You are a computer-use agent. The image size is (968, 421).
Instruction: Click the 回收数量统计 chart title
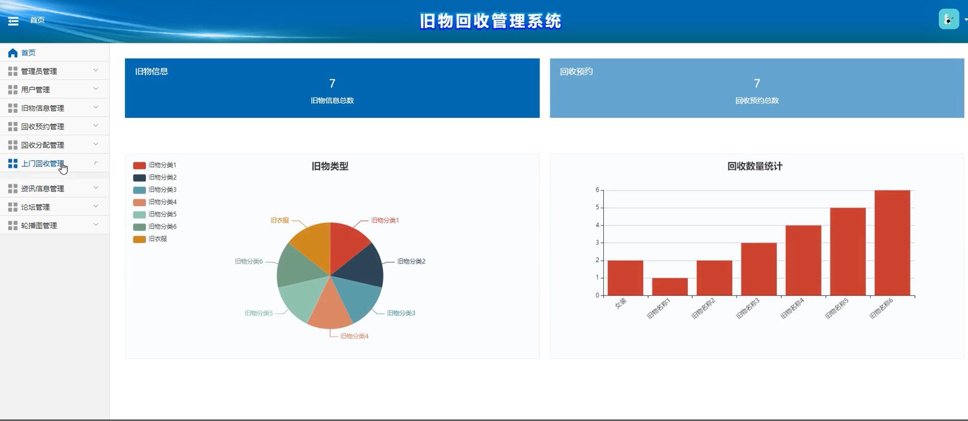755,166
